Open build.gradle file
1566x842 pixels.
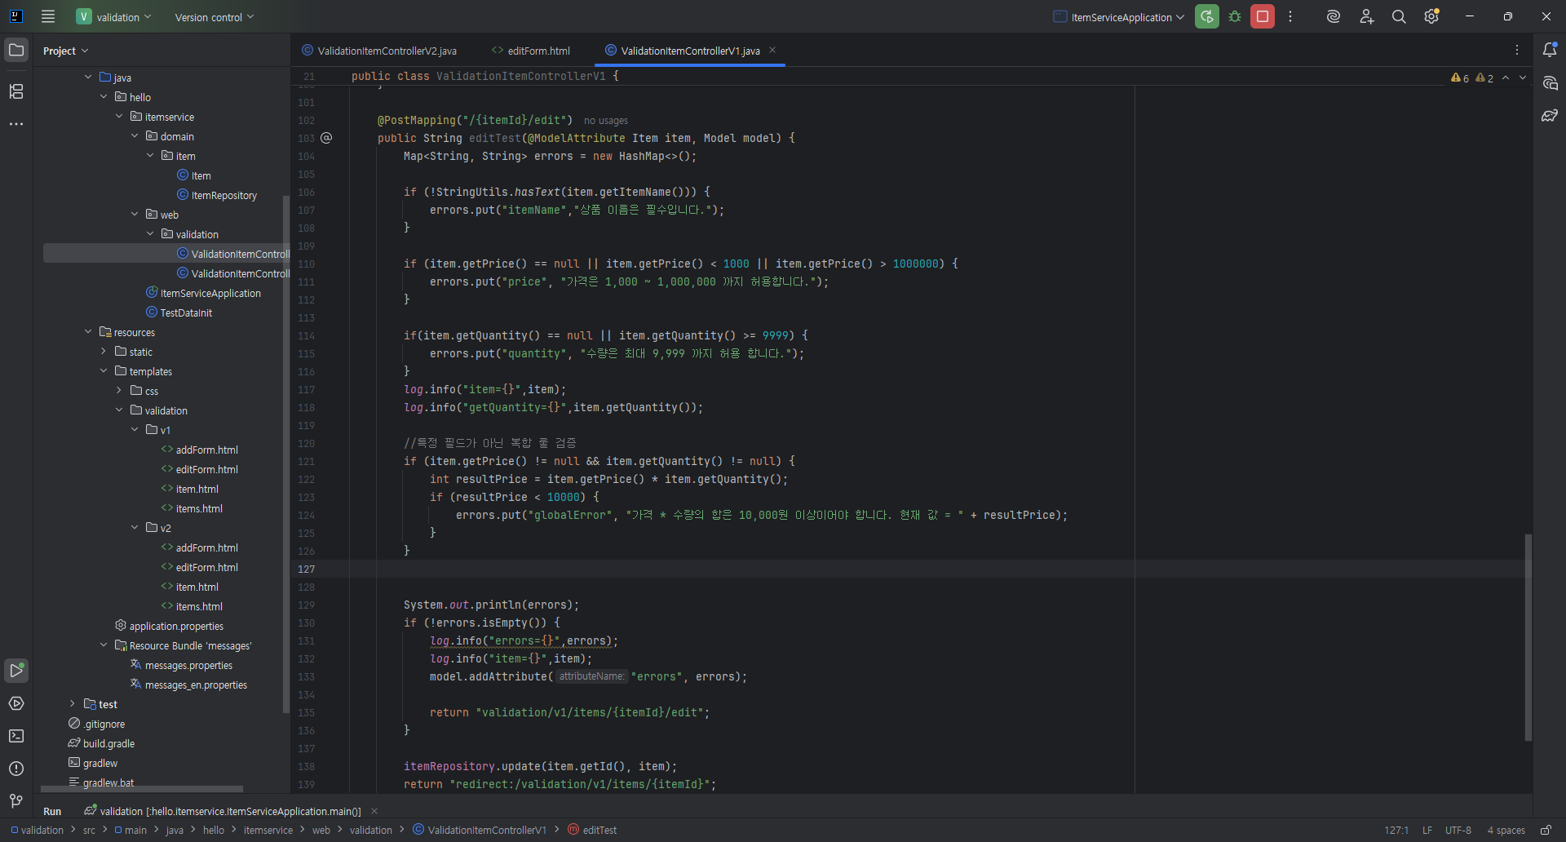[x=101, y=743]
